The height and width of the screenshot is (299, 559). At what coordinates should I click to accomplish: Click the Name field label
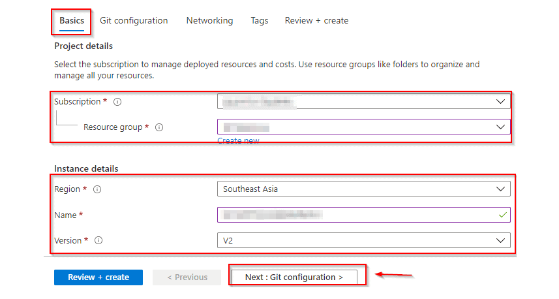[x=65, y=215]
